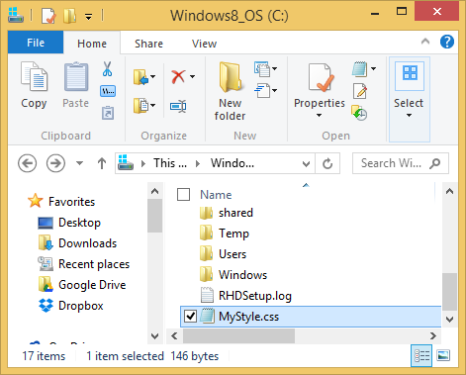Open the File menu tab

[x=36, y=43]
